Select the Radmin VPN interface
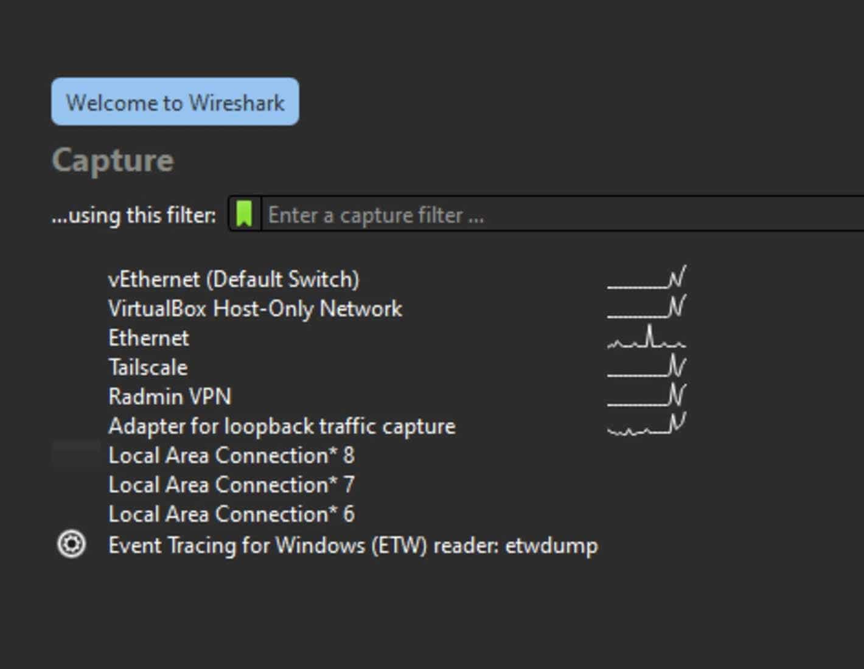 (170, 397)
